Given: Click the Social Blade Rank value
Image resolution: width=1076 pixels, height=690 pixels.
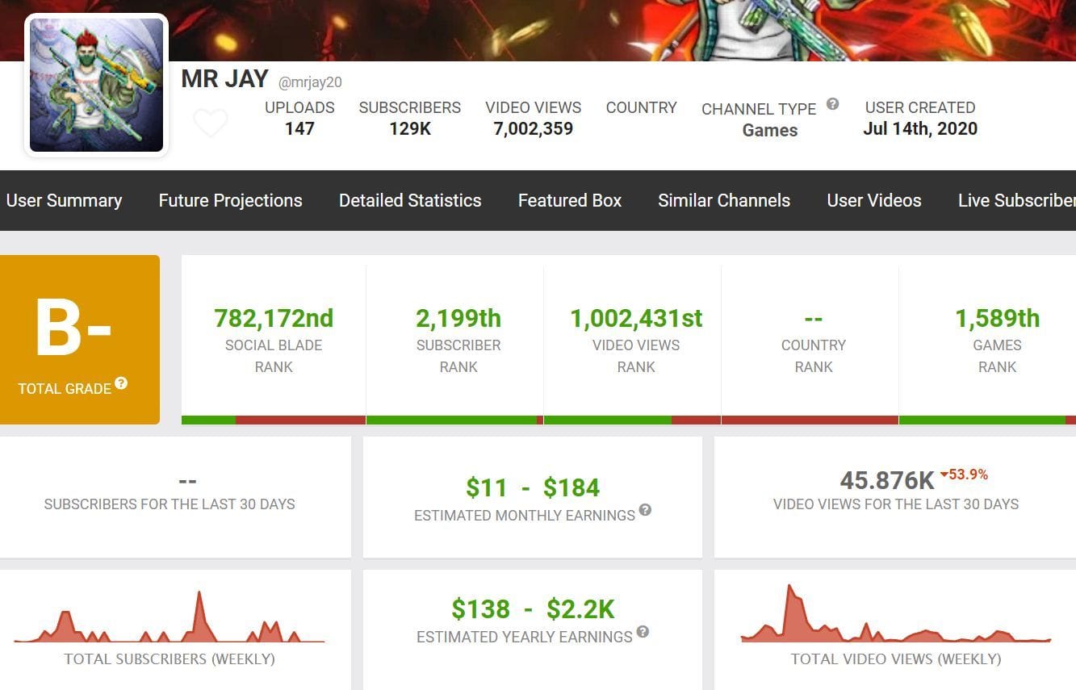Looking at the screenshot, I should pos(273,318).
